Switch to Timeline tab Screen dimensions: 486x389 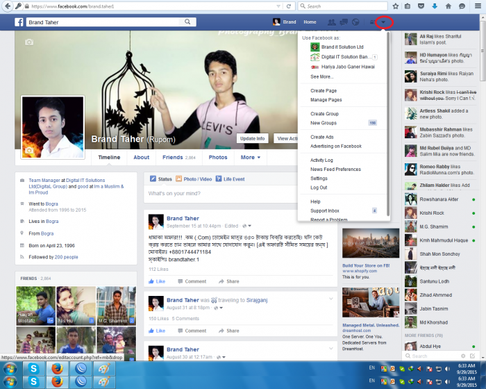pyautogui.click(x=109, y=157)
